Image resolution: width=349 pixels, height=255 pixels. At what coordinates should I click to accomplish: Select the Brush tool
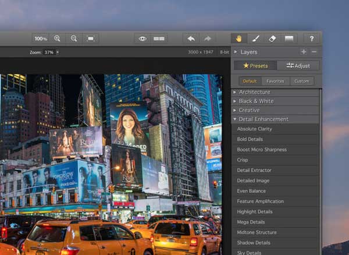click(255, 38)
